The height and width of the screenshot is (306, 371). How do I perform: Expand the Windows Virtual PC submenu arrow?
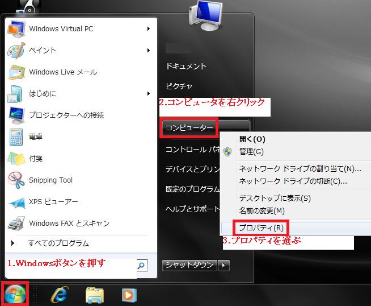pyautogui.click(x=149, y=29)
